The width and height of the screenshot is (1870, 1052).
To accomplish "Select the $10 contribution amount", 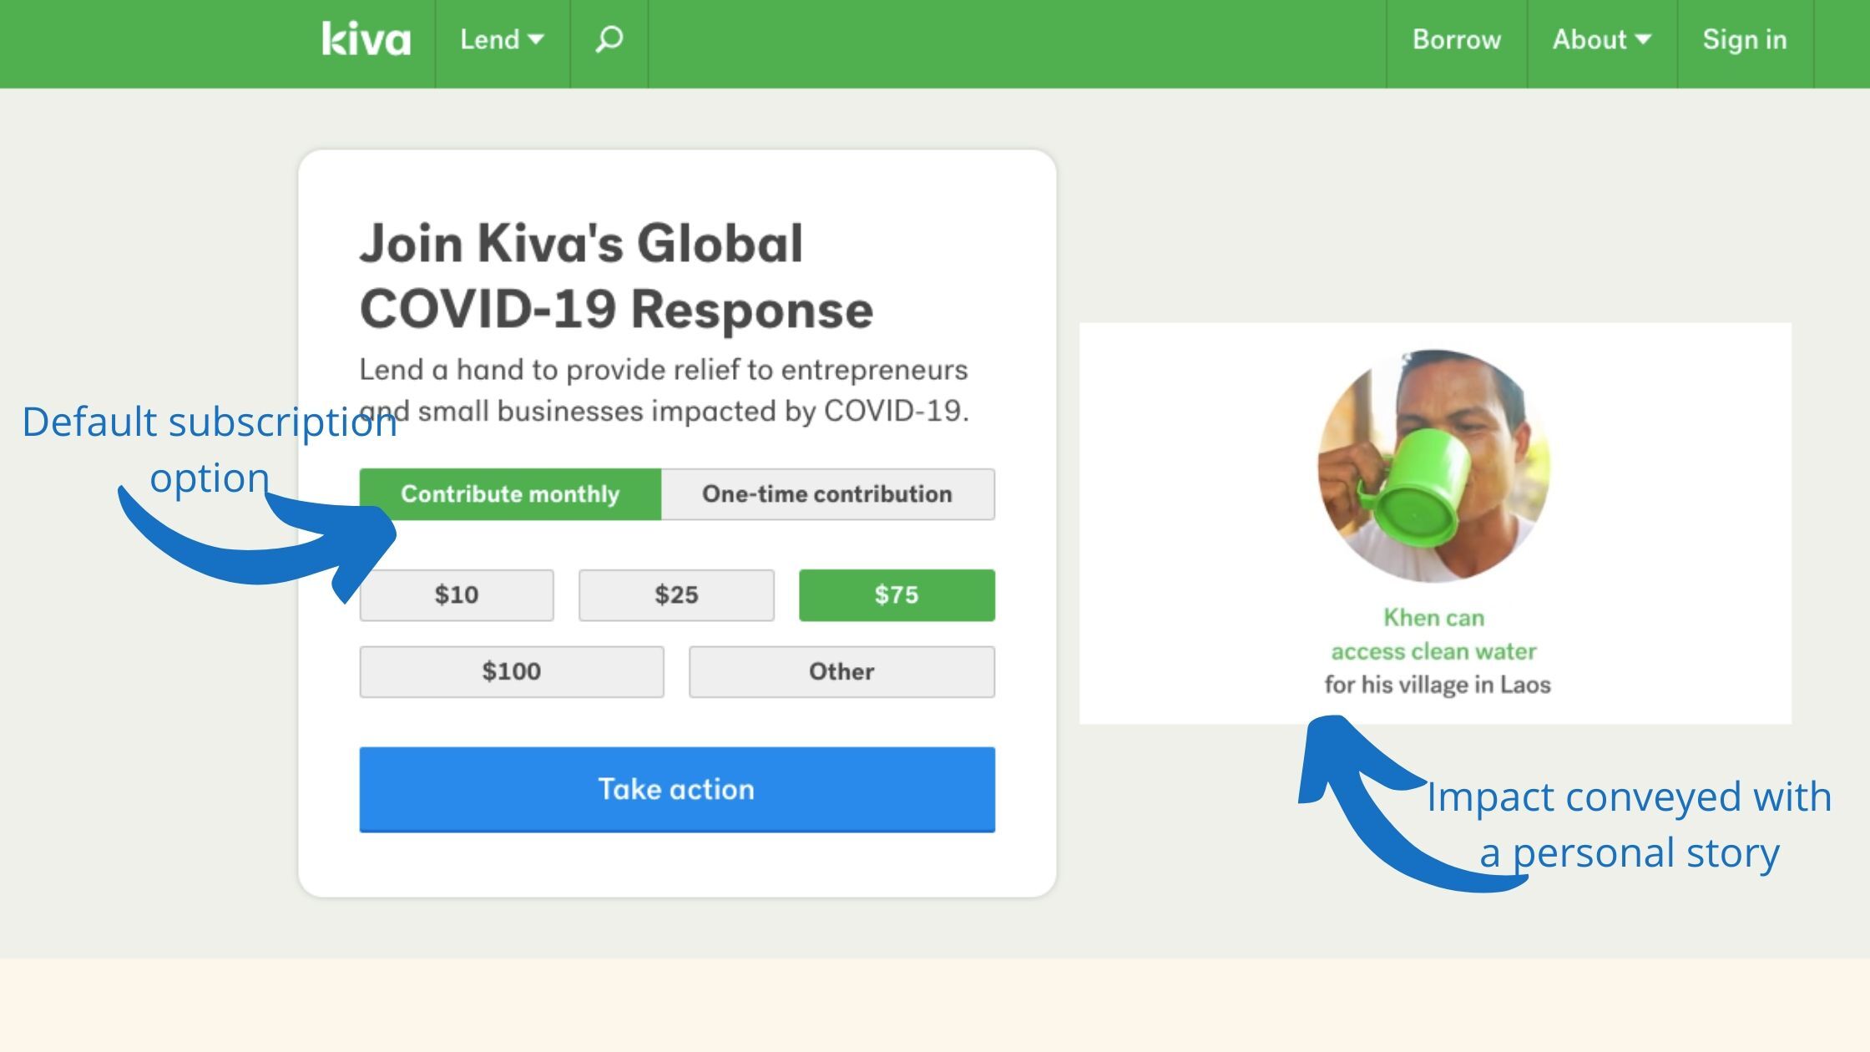I will pyautogui.click(x=456, y=594).
